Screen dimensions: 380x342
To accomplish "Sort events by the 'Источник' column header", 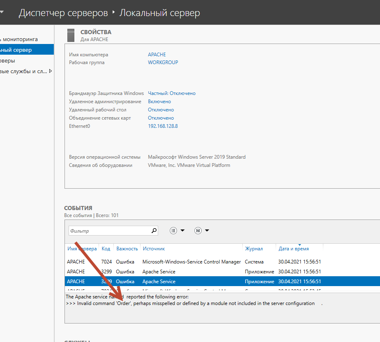I will click(x=154, y=249).
